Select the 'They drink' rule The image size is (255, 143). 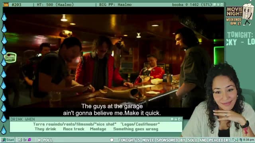point(45,129)
